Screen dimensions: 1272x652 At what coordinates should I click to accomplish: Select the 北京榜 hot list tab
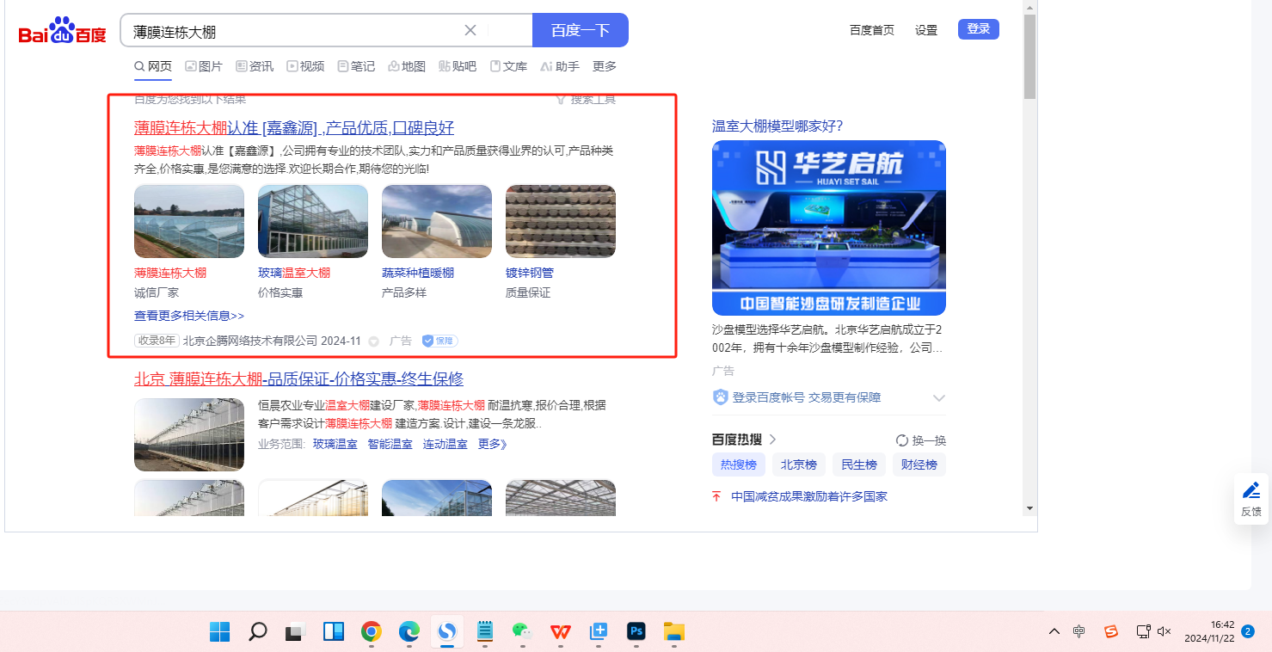coord(799,464)
